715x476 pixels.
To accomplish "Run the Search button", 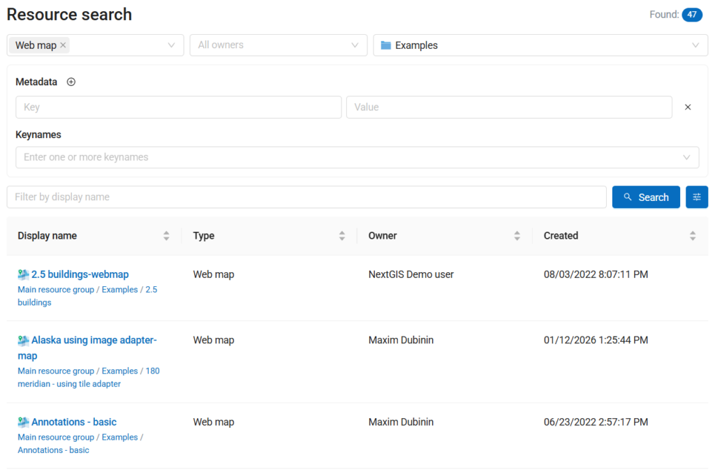I will tap(646, 197).
